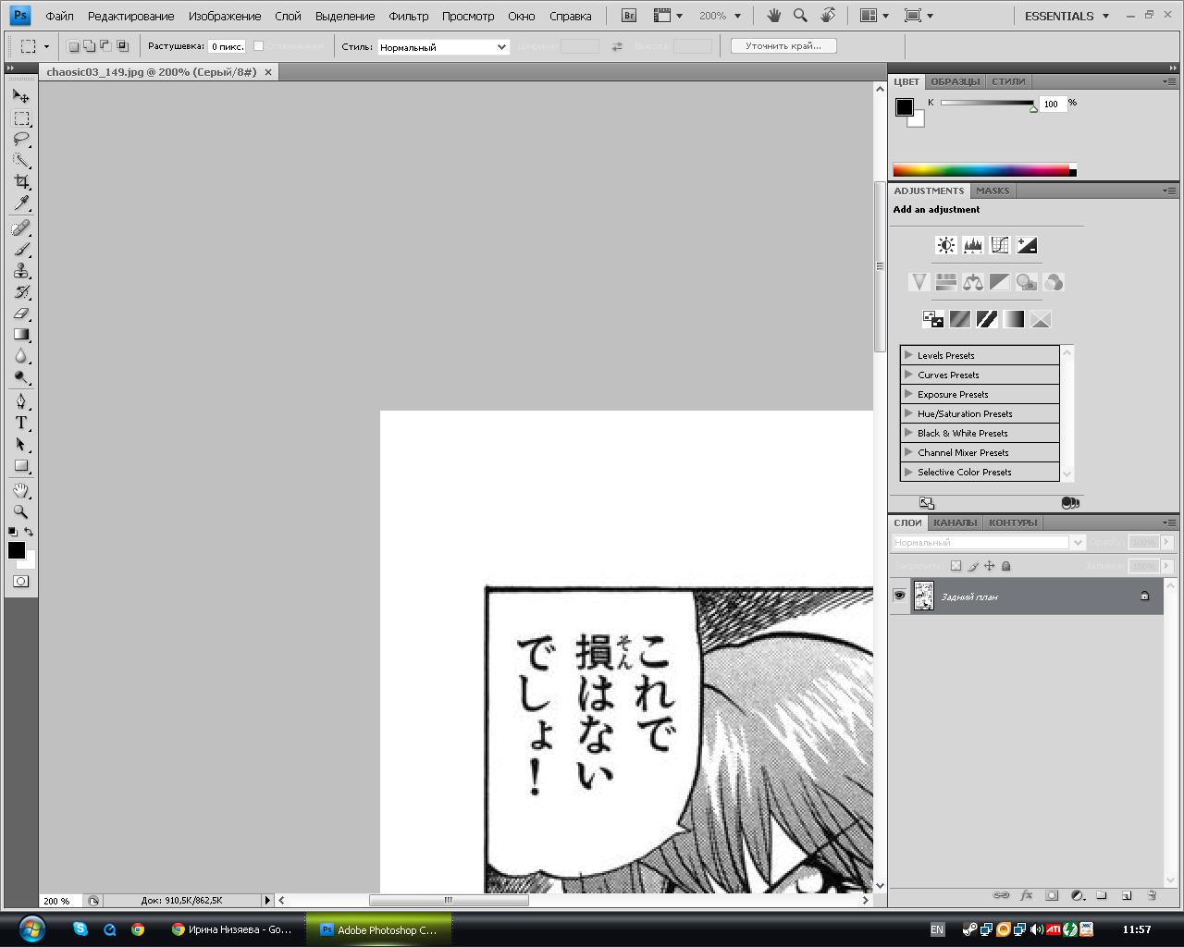Open Adobe Photoshop taskbar button
This screenshot has width=1184, height=947.
[x=377, y=929]
